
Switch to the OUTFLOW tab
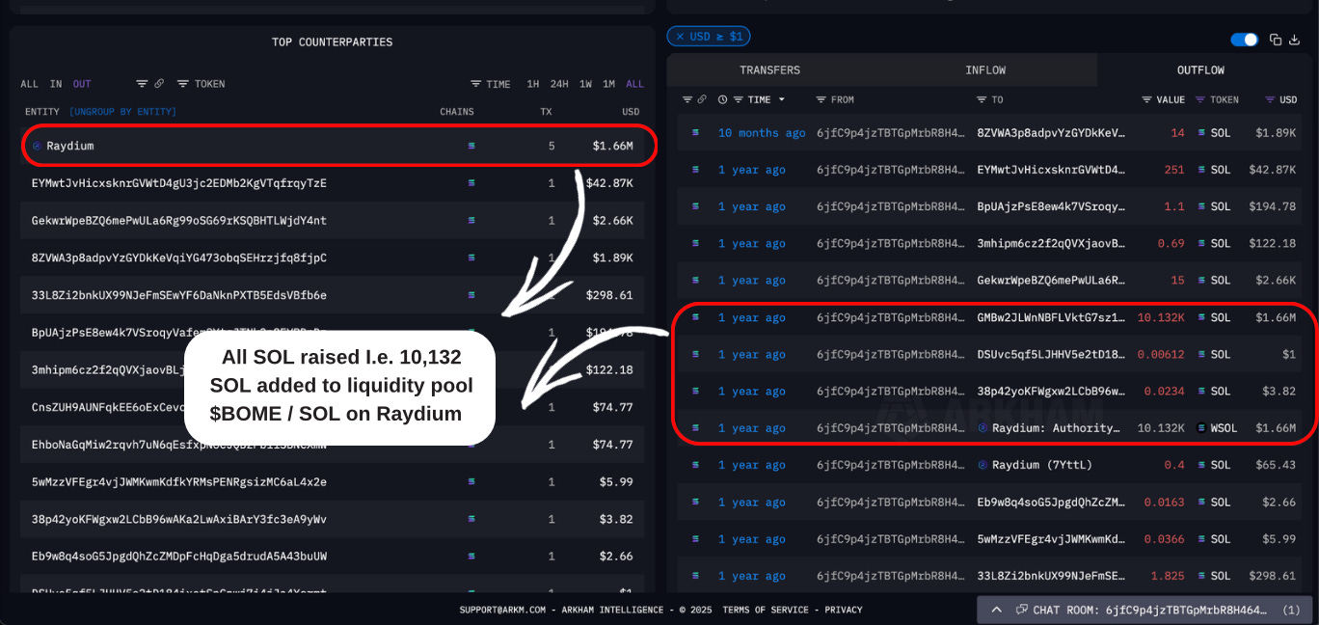[1200, 70]
